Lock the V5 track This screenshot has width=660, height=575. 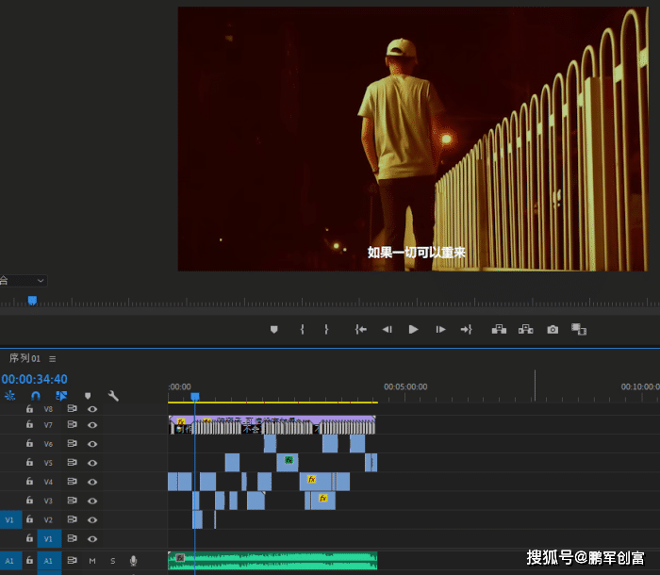click(29, 463)
